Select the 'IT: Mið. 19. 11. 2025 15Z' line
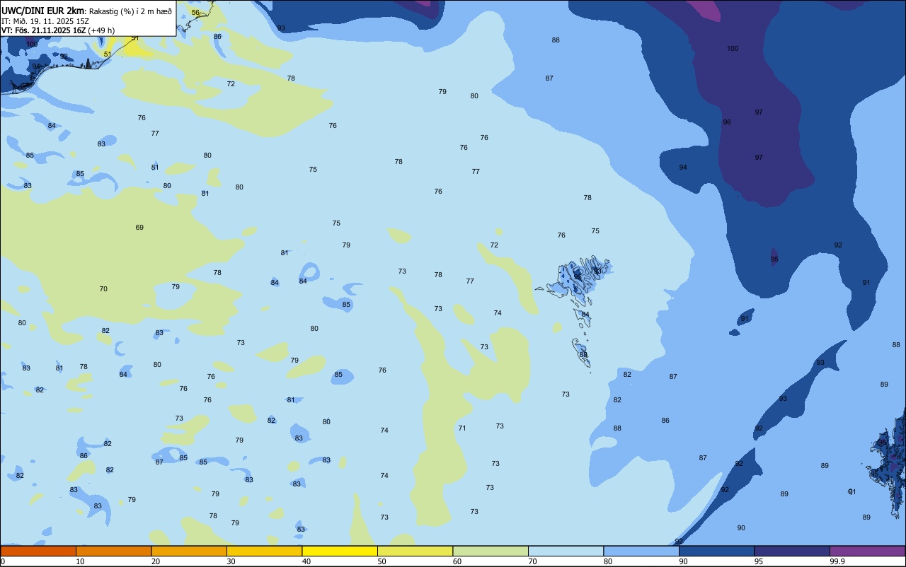Screen dimensions: 906x567 (x=45, y=21)
